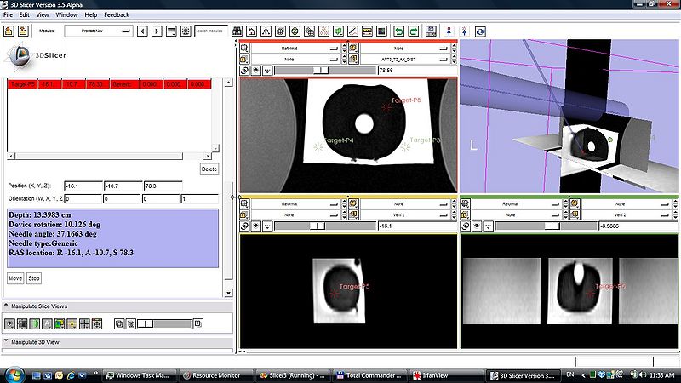Toggle foreground/background swap icon in Manipulate Slice Views
Viewport: 681px width, 383px height.
pos(198,323)
